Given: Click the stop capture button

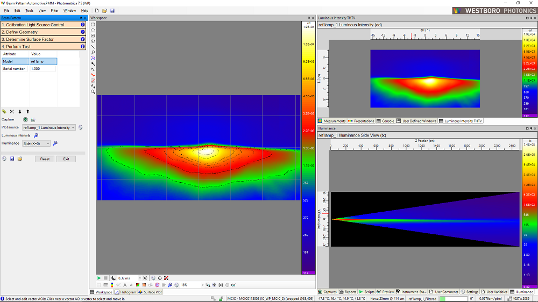Looking at the screenshot, I should (105, 278).
